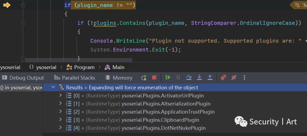Open the View Breakpoints red circles icon
The width and height of the screenshot is (307, 136).
pos(223,78)
